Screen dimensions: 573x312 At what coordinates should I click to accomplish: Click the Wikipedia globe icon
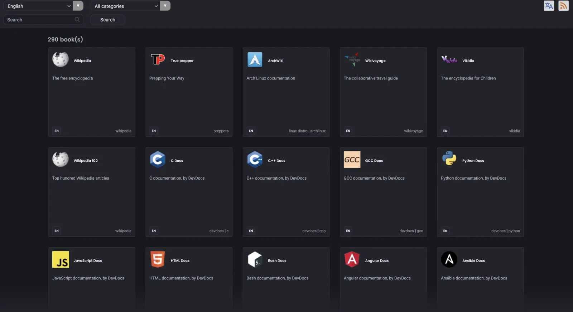point(61,60)
